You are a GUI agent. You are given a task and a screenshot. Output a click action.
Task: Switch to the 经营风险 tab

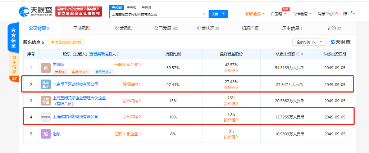tap(124, 28)
